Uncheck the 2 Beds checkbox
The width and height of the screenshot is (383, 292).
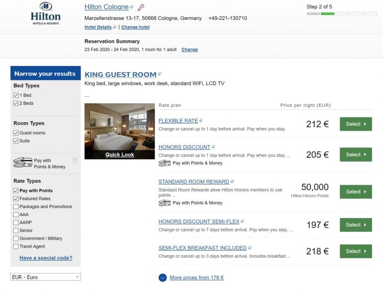16,103
